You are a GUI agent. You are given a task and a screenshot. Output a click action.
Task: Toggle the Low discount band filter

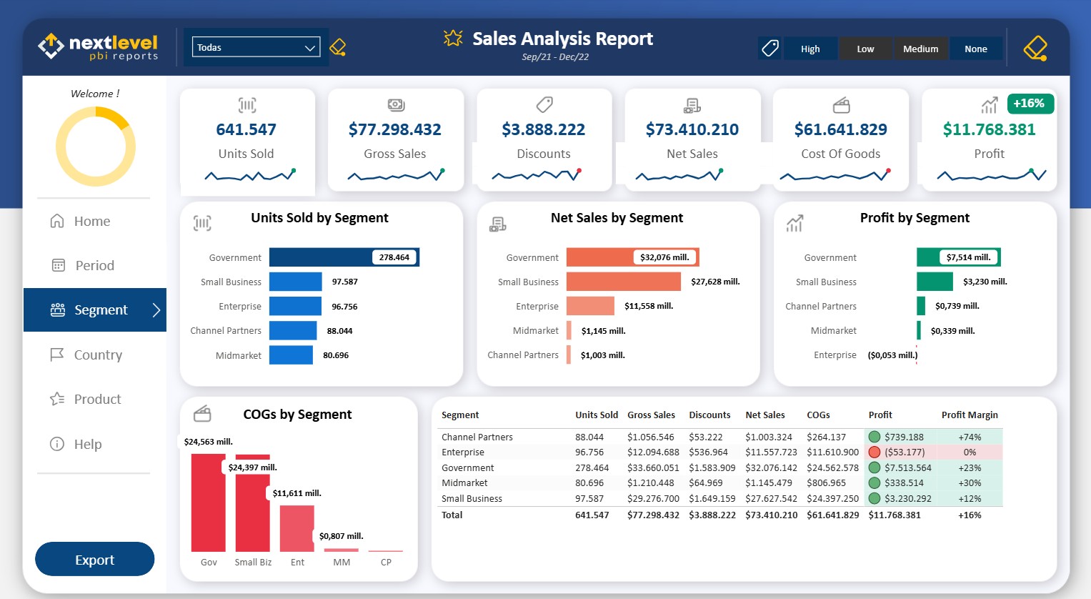point(865,49)
